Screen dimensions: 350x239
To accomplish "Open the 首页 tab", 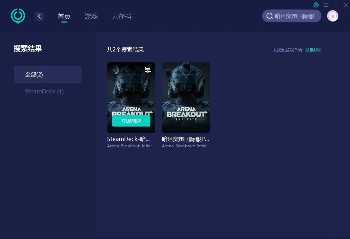I will pyautogui.click(x=64, y=16).
